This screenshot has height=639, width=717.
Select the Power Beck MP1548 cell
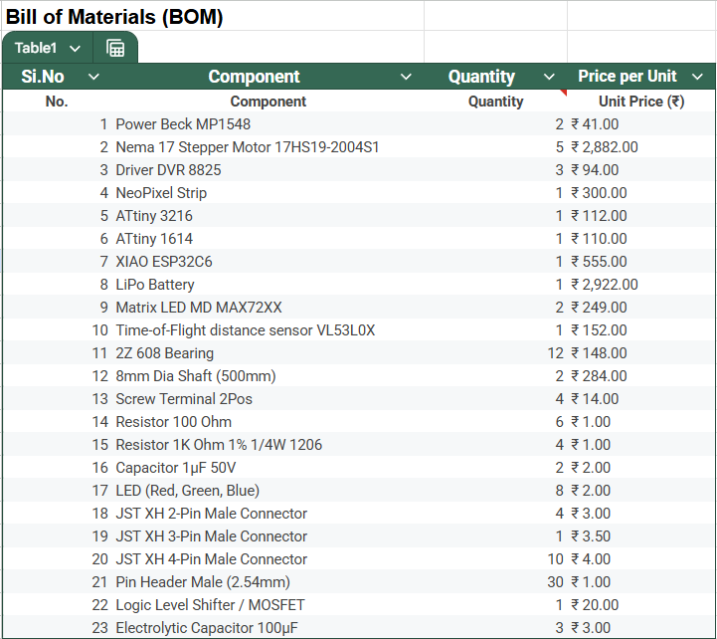point(268,124)
